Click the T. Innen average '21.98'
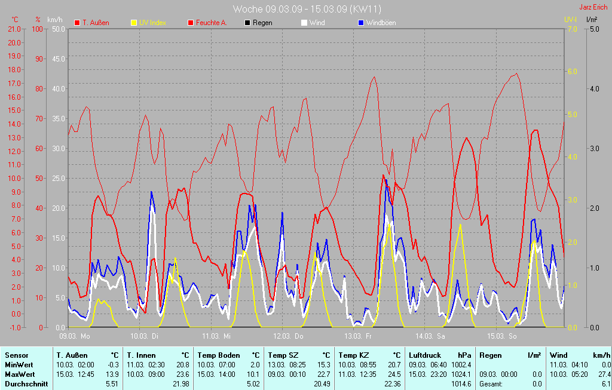Screen dimensions: 612x390 180,384
